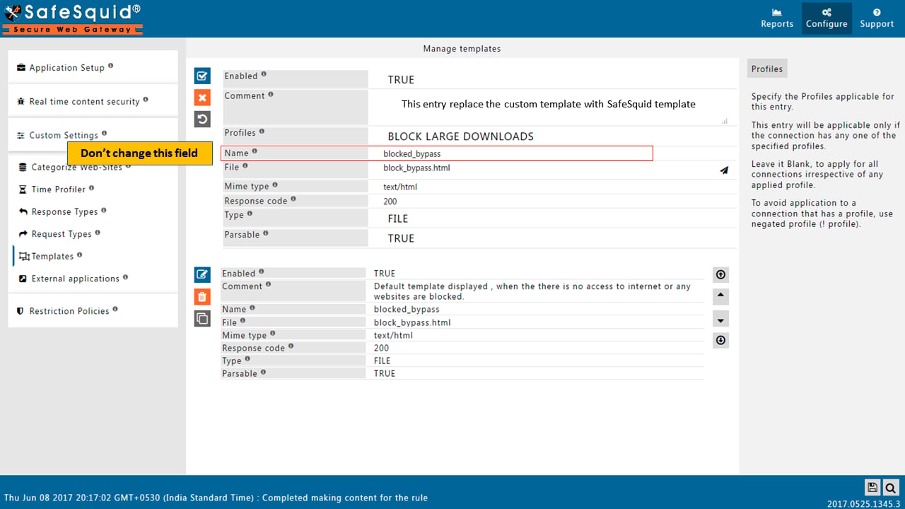Image resolution: width=905 pixels, height=509 pixels.
Task: Click status message Completed making content
Action: (345, 498)
